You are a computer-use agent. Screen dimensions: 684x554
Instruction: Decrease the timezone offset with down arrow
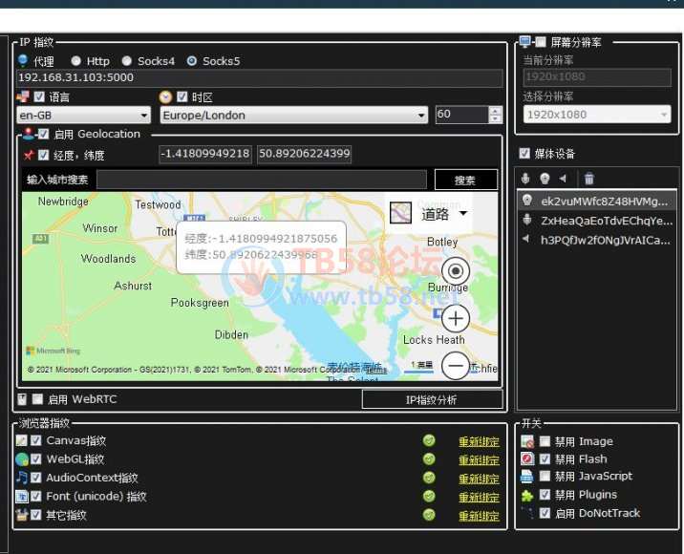(495, 119)
